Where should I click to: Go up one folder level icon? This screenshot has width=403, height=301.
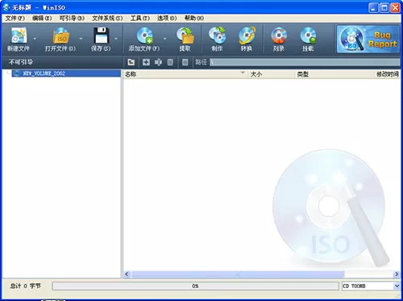pos(131,62)
